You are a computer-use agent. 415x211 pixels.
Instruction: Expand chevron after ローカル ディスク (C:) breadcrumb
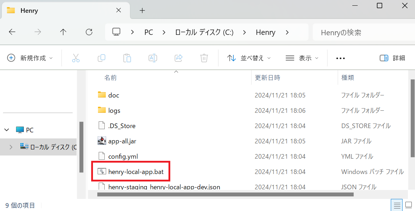tap(245, 32)
